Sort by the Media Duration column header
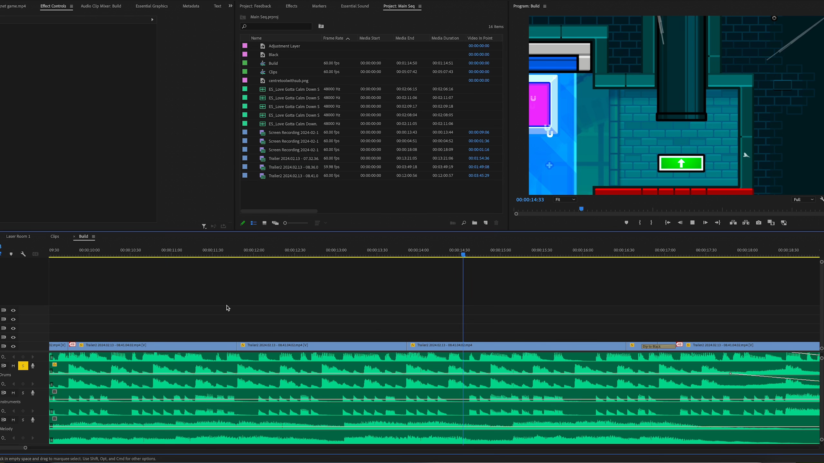824x463 pixels. (x=445, y=38)
